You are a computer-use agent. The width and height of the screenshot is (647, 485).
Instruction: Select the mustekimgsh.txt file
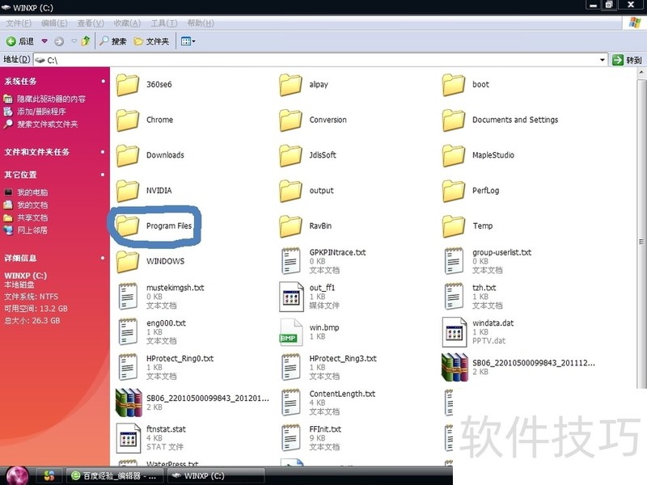click(x=160, y=297)
